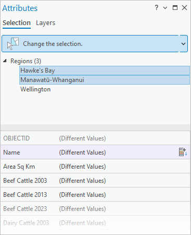This screenshot has width=191, height=235.
Task: Maximize the Attributes pane
Action: (x=175, y=8)
